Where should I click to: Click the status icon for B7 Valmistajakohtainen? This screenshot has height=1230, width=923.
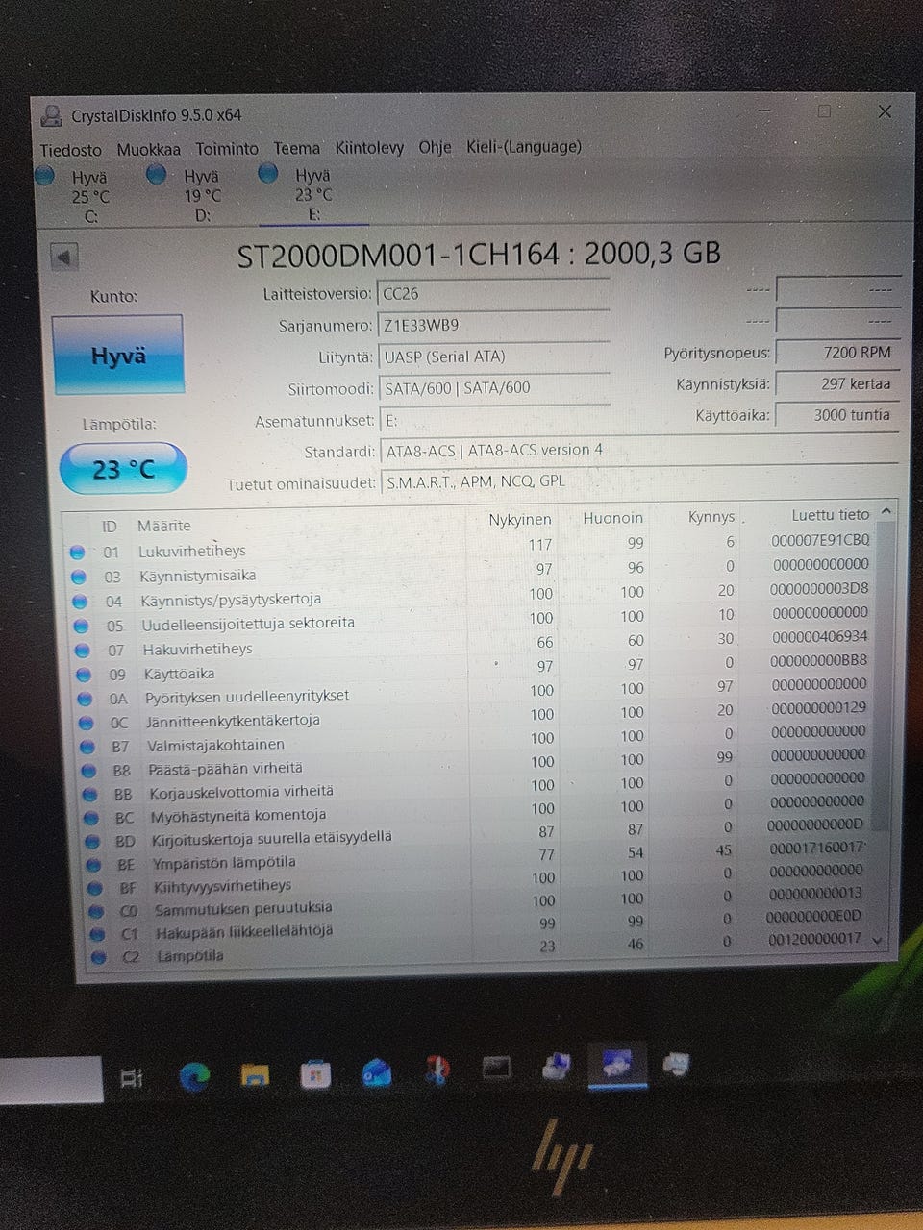tap(87, 747)
